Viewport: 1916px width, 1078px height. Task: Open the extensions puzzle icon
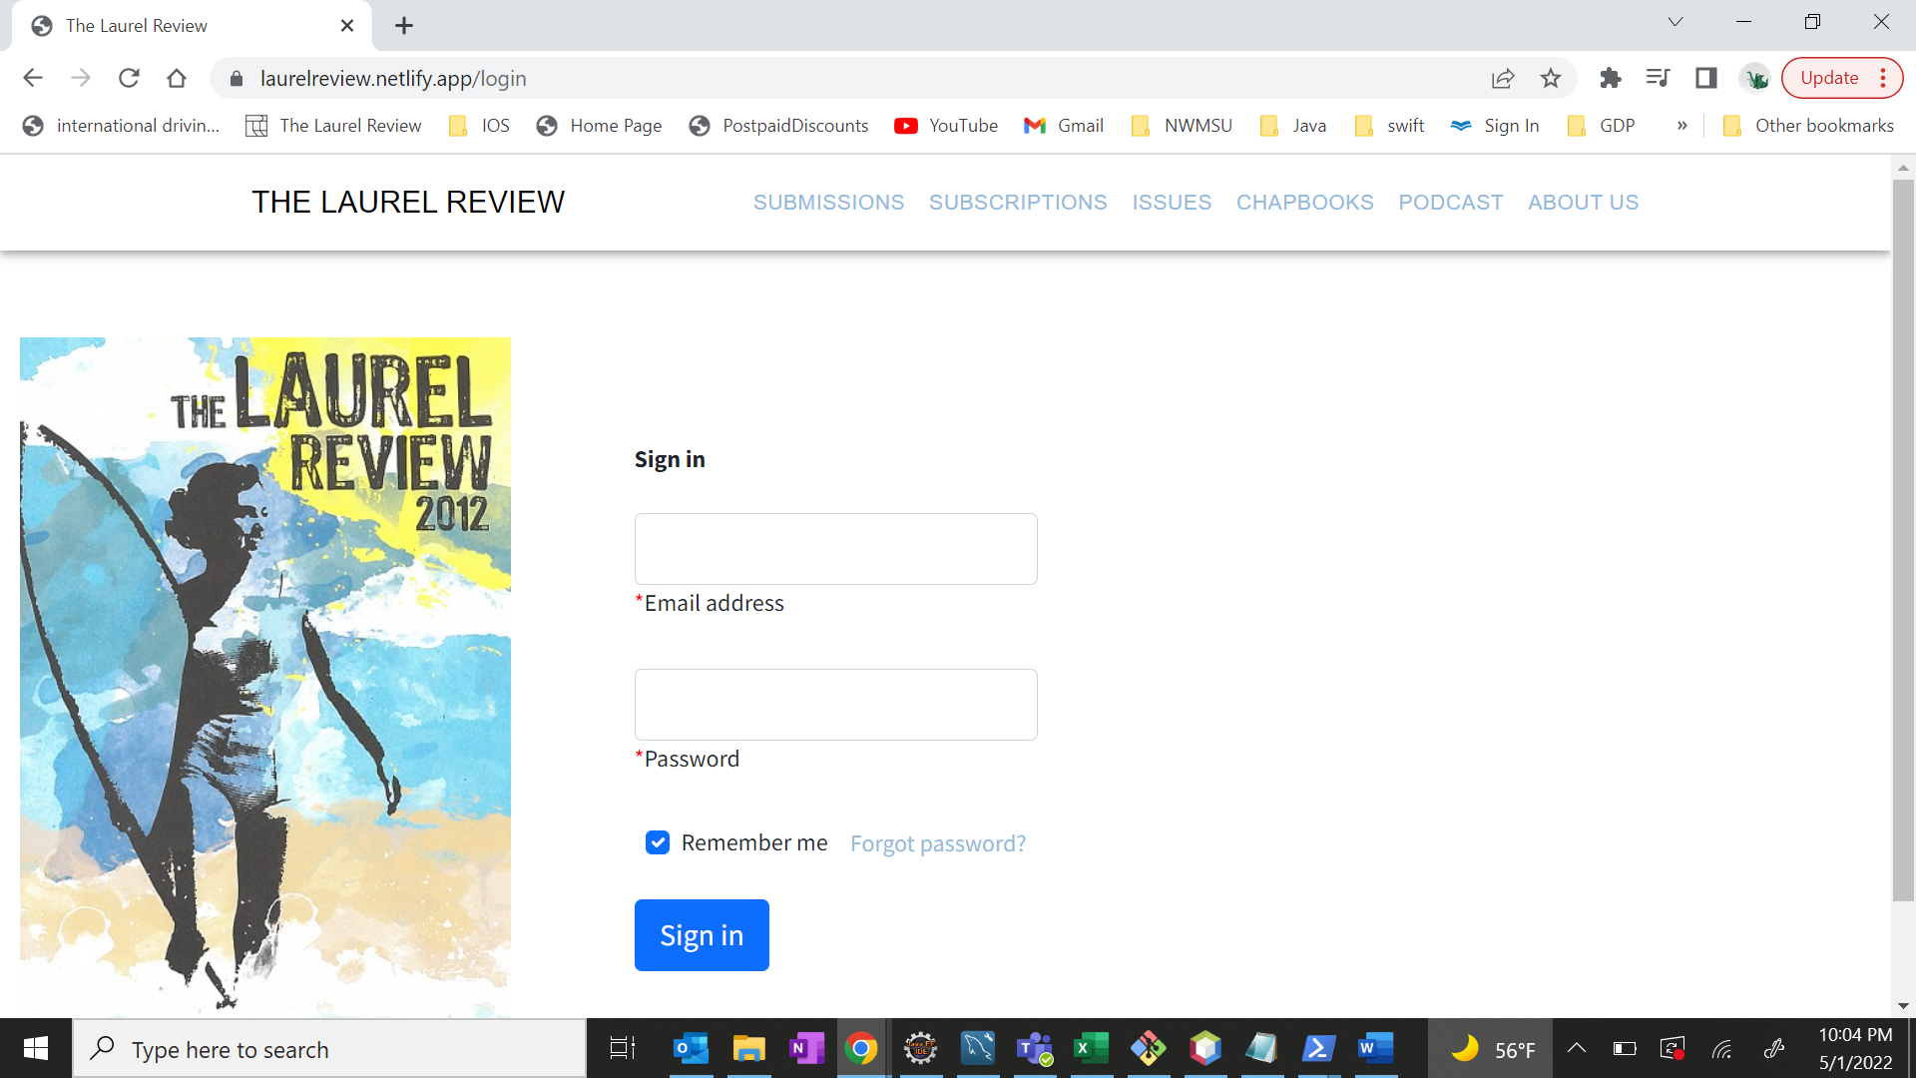click(x=1610, y=78)
